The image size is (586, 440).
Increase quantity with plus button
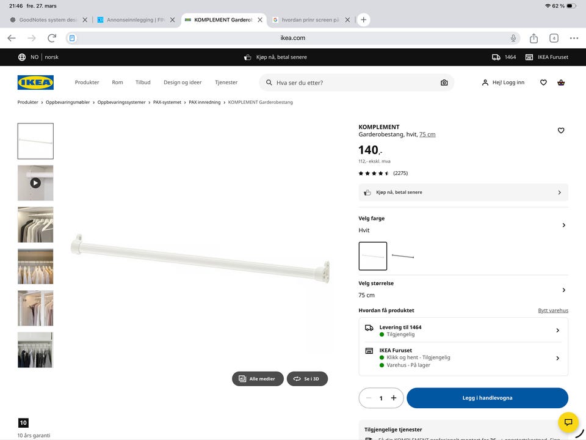tap(394, 398)
